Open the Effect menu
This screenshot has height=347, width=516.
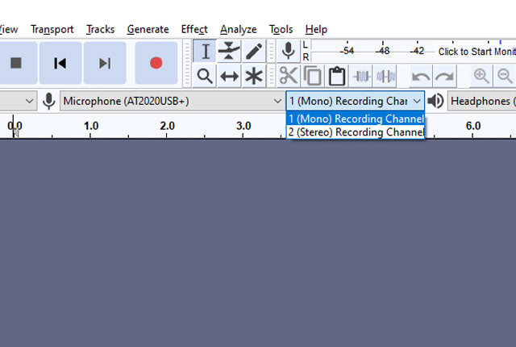(x=194, y=29)
